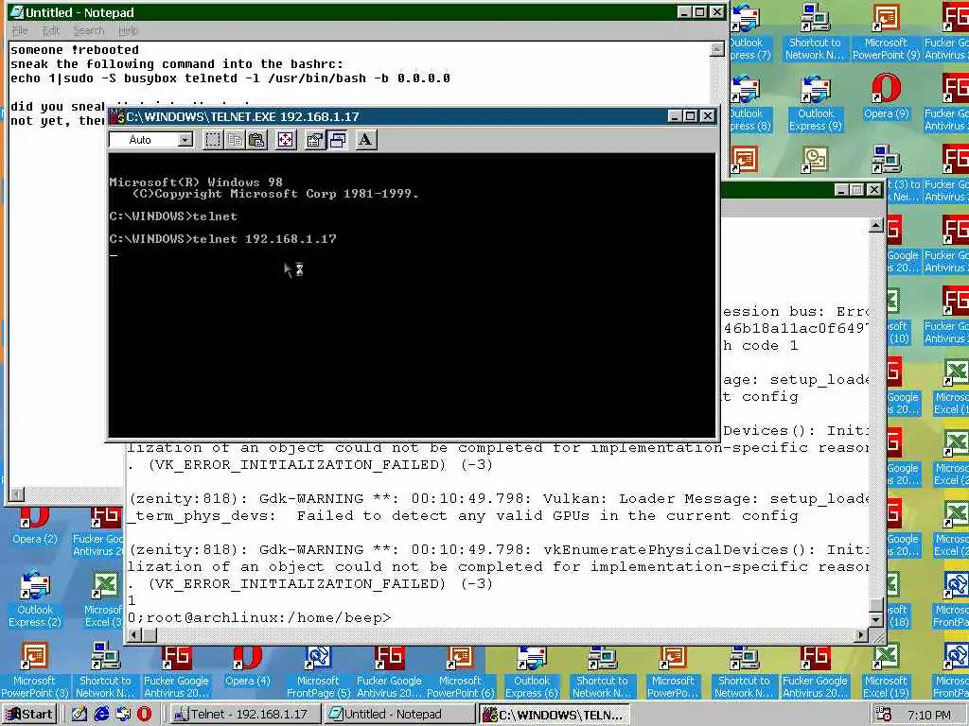Click the Telnet window's horizontal scroll left arrow
Viewport: 969px width, 726px height.
134,634
